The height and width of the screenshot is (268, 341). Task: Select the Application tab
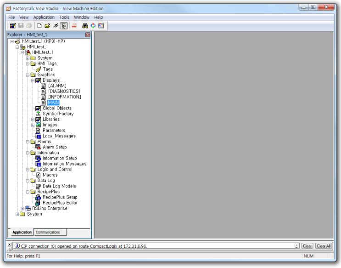[22, 232]
